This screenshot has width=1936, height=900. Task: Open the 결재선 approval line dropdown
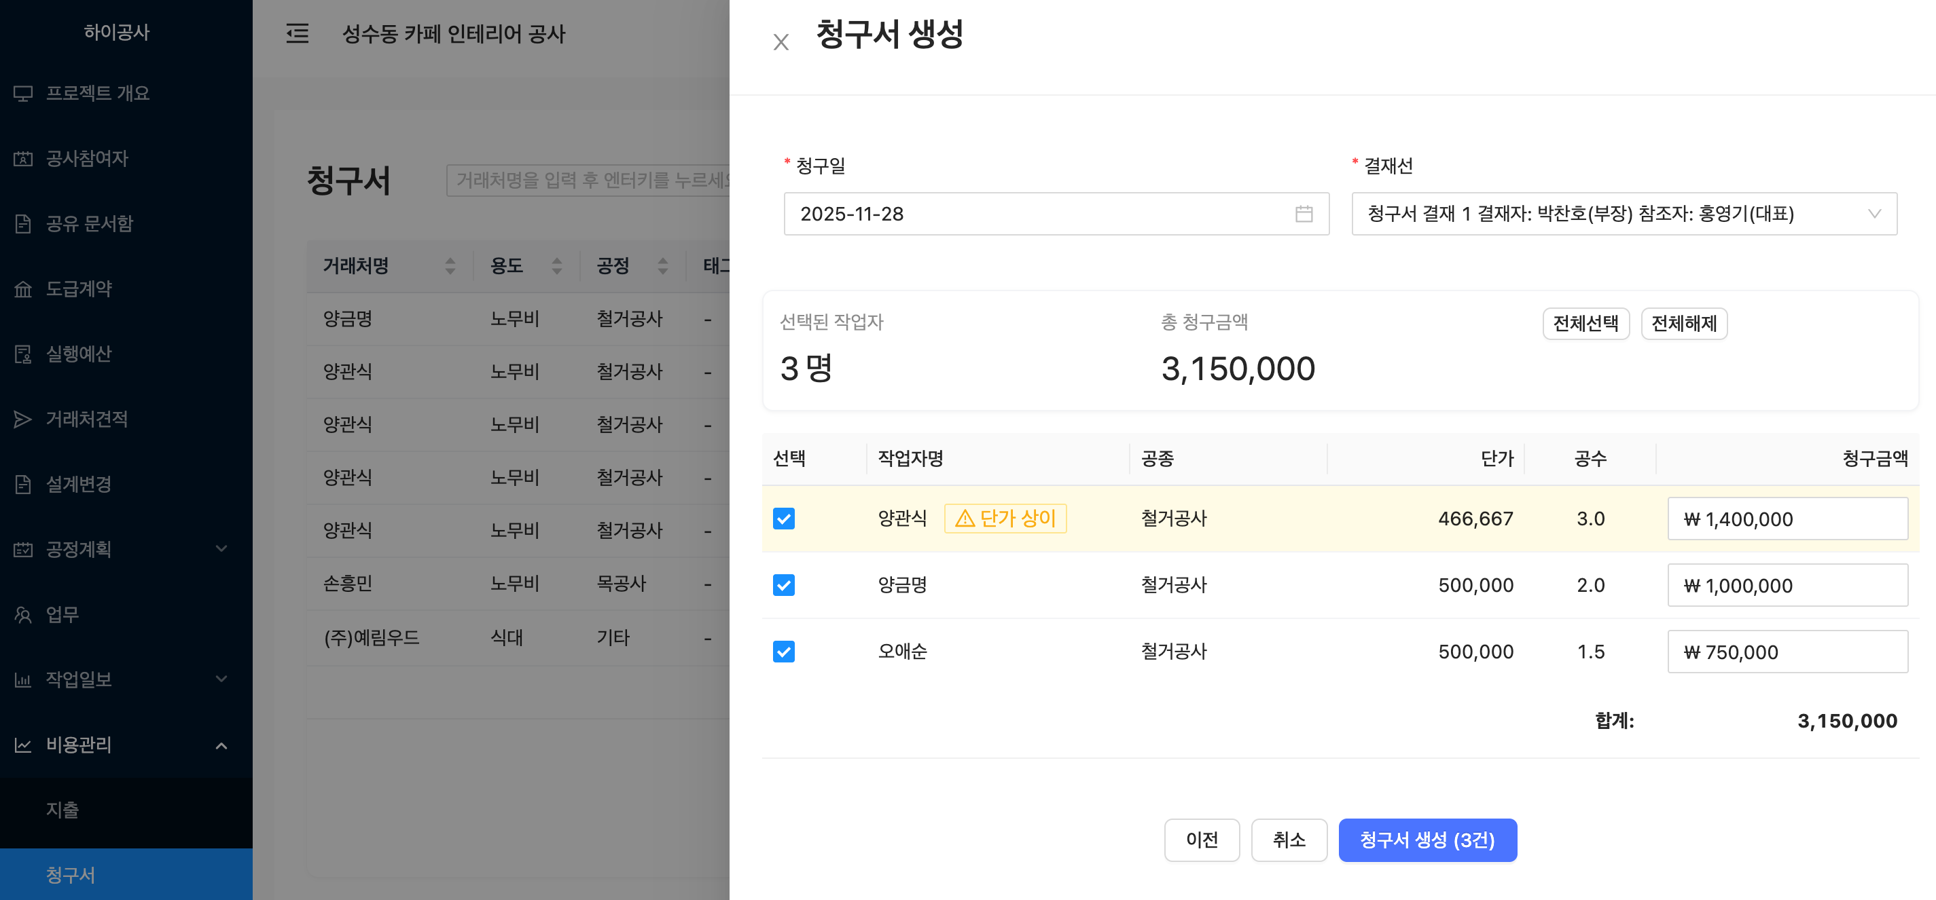click(1624, 214)
